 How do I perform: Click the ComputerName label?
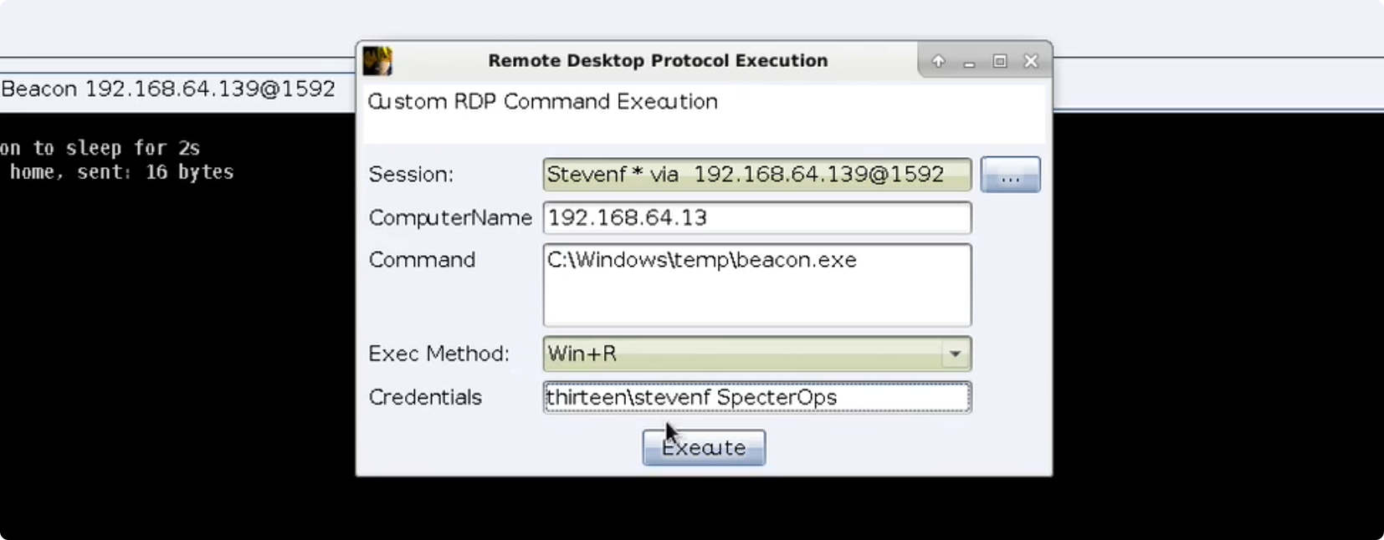coord(450,218)
